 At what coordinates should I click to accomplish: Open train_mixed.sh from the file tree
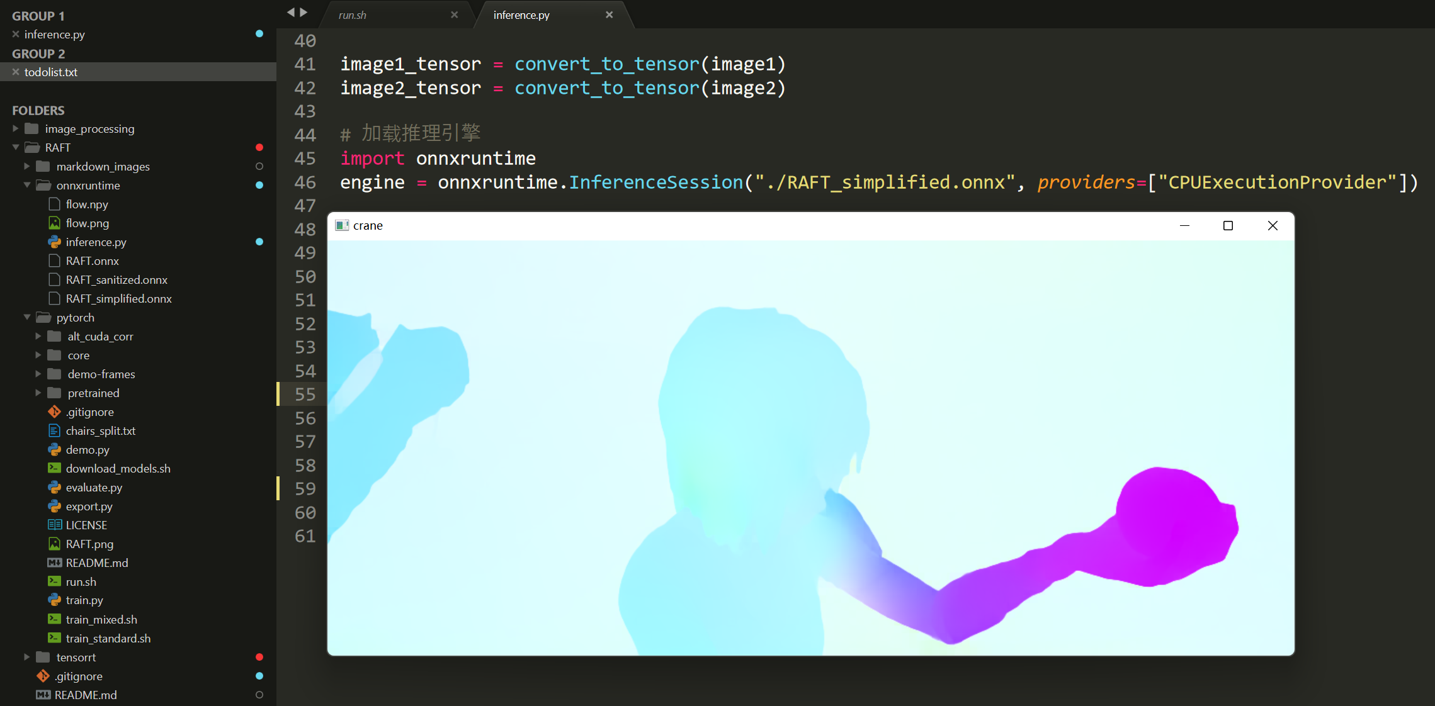101,619
